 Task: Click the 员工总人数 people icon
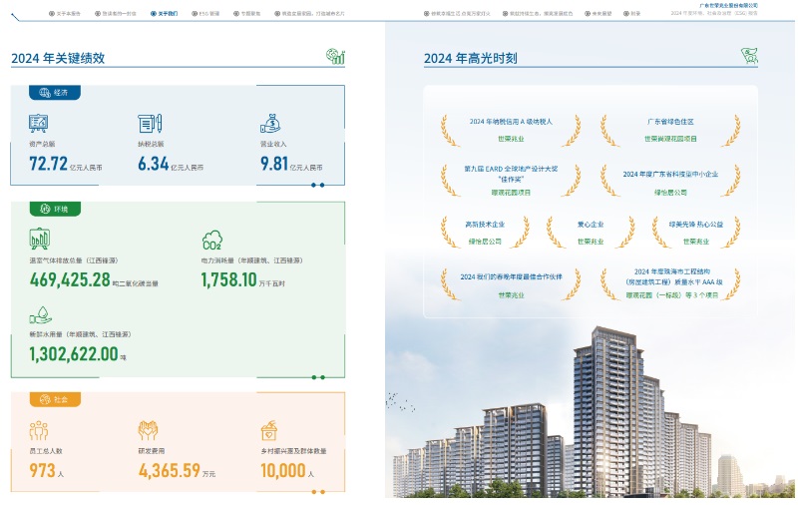coord(39,430)
